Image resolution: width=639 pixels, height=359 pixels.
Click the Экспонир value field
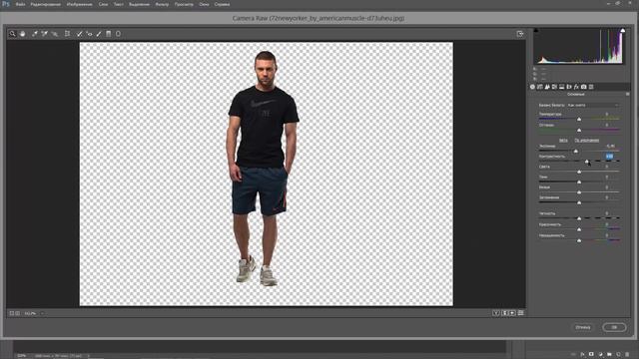click(610, 146)
